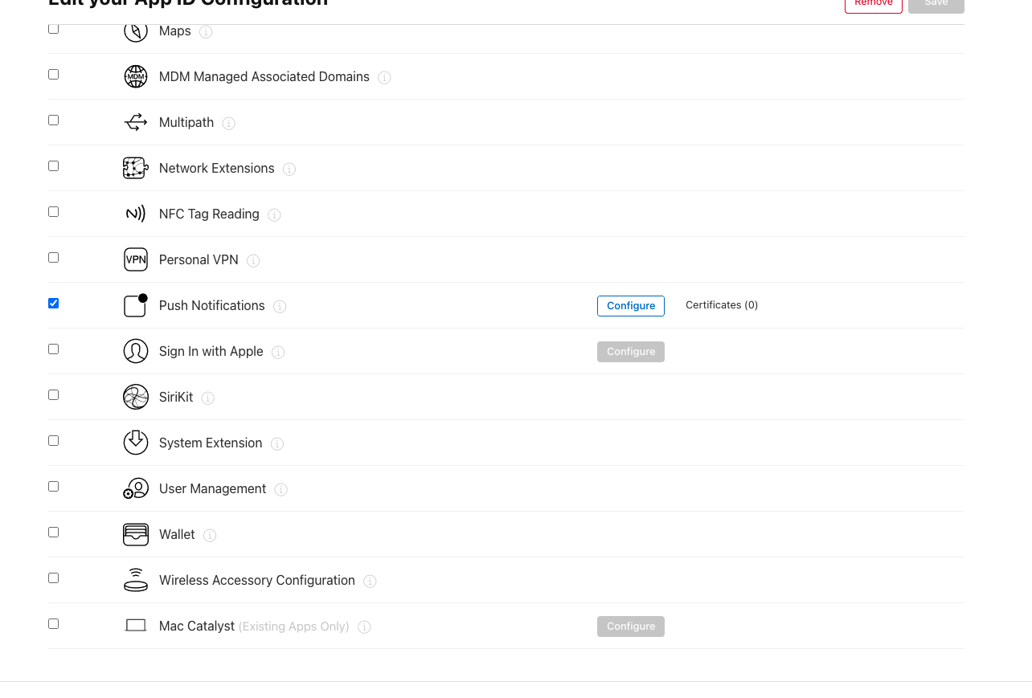Click the Sign In with Apple label
This screenshot has width=1032, height=698.
211,351
